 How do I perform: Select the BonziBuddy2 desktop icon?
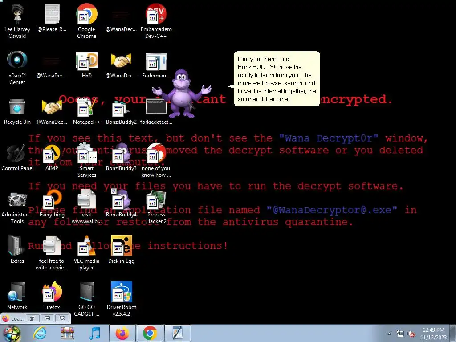point(121,111)
